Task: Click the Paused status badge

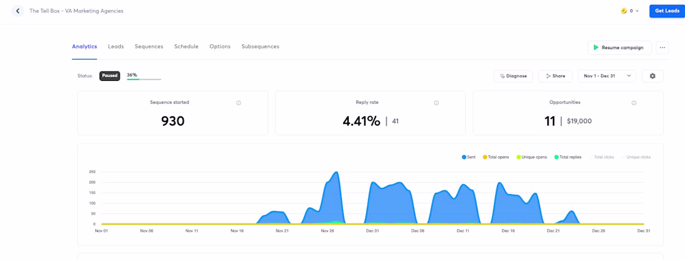Action: click(110, 76)
